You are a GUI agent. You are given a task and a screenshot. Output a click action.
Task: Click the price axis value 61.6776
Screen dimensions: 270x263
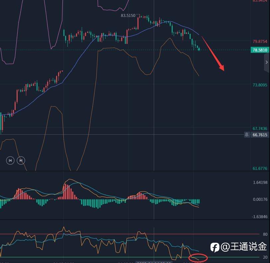(260, 168)
